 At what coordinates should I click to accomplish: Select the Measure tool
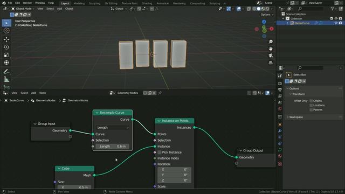(x=6, y=79)
